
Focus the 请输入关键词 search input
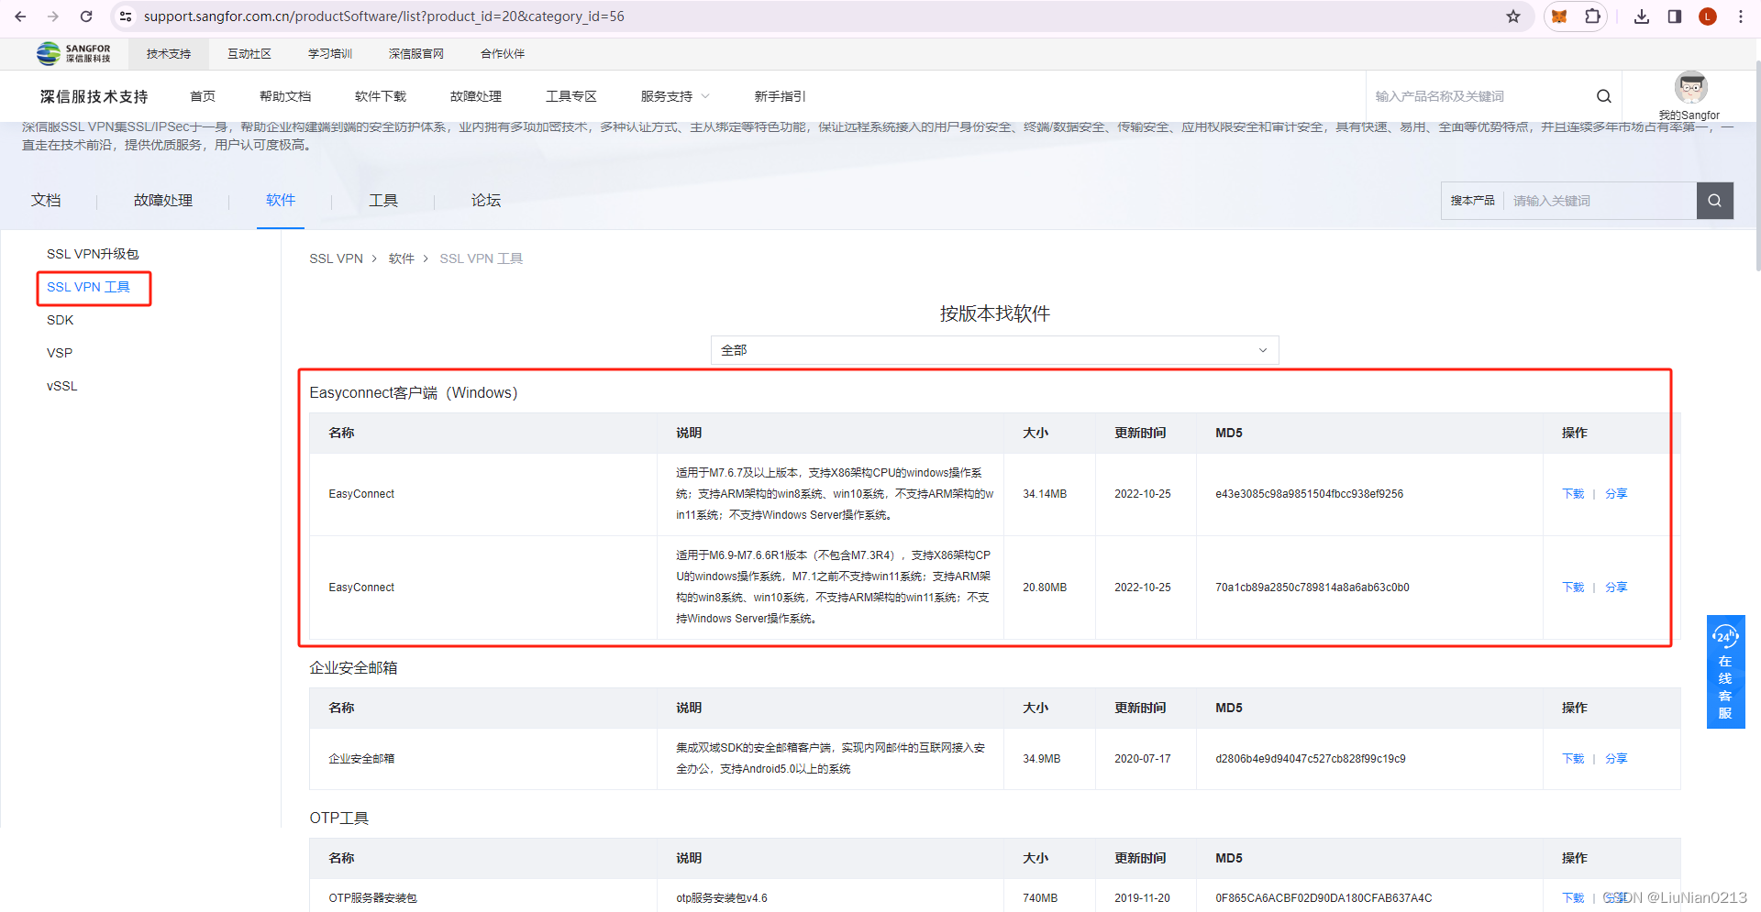coord(1600,201)
